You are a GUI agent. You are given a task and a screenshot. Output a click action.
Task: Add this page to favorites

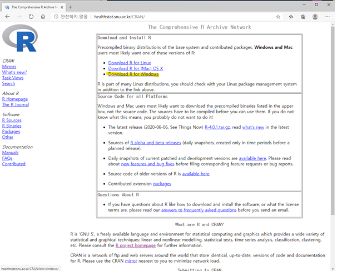[x=278, y=17]
